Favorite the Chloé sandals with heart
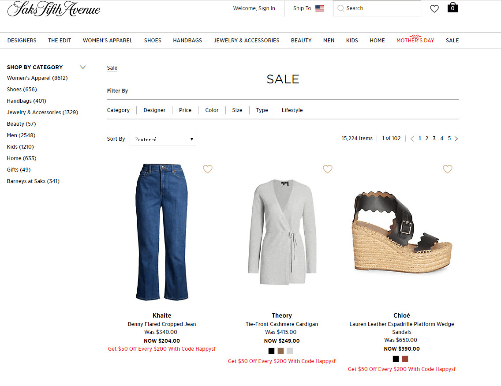The width and height of the screenshot is (501, 386). point(448,169)
